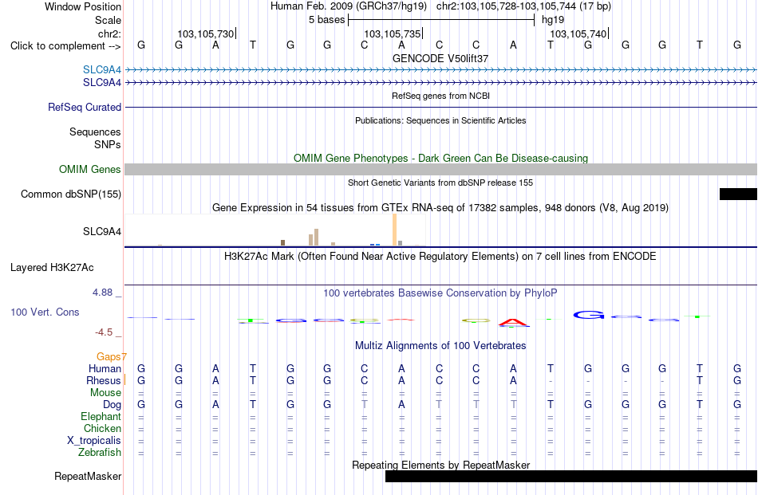Select the Rhesus alignment row label
The height and width of the screenshot is (495, 758).
(x=104, y=381)
